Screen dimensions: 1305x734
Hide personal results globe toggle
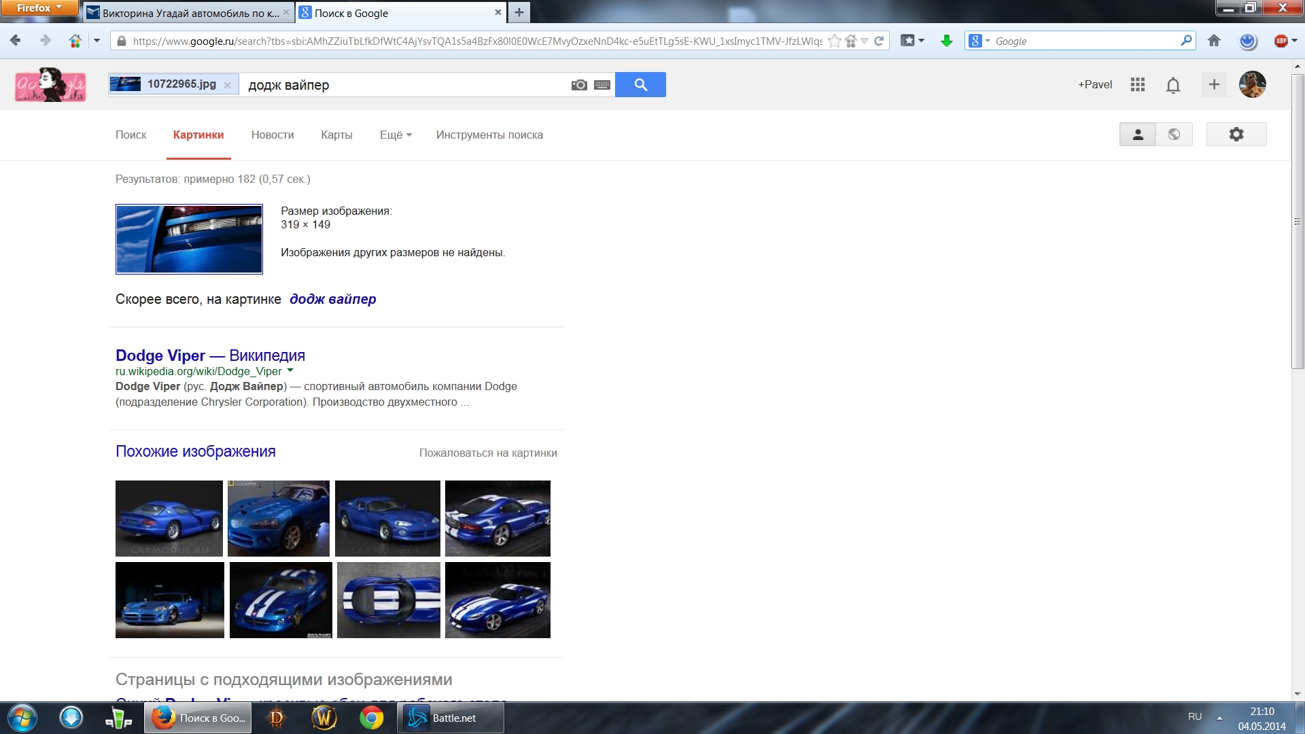pos(1174,135)
